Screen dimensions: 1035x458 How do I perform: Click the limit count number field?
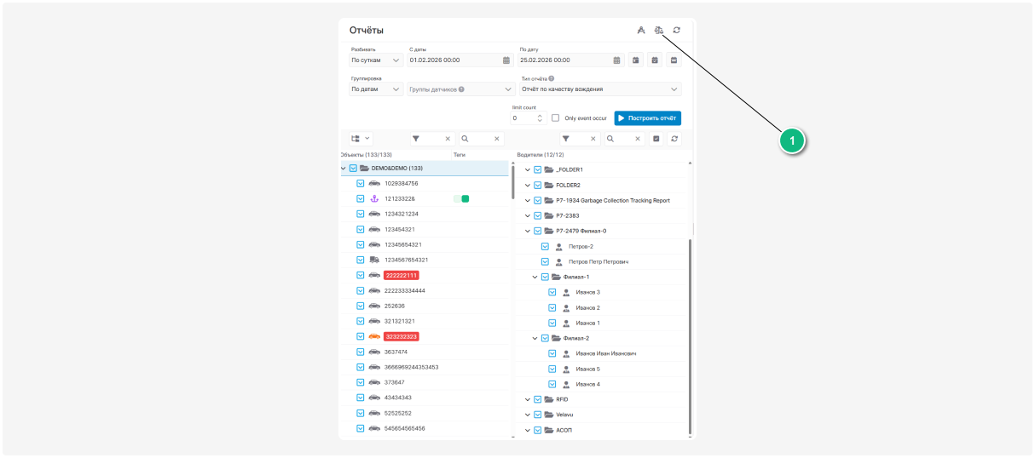click(523, 118)
